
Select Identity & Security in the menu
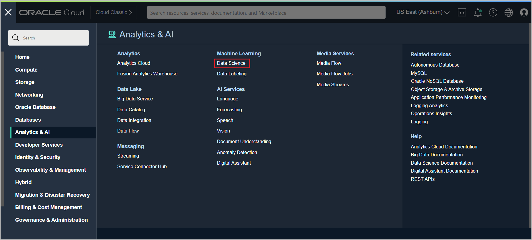[38, 157]
